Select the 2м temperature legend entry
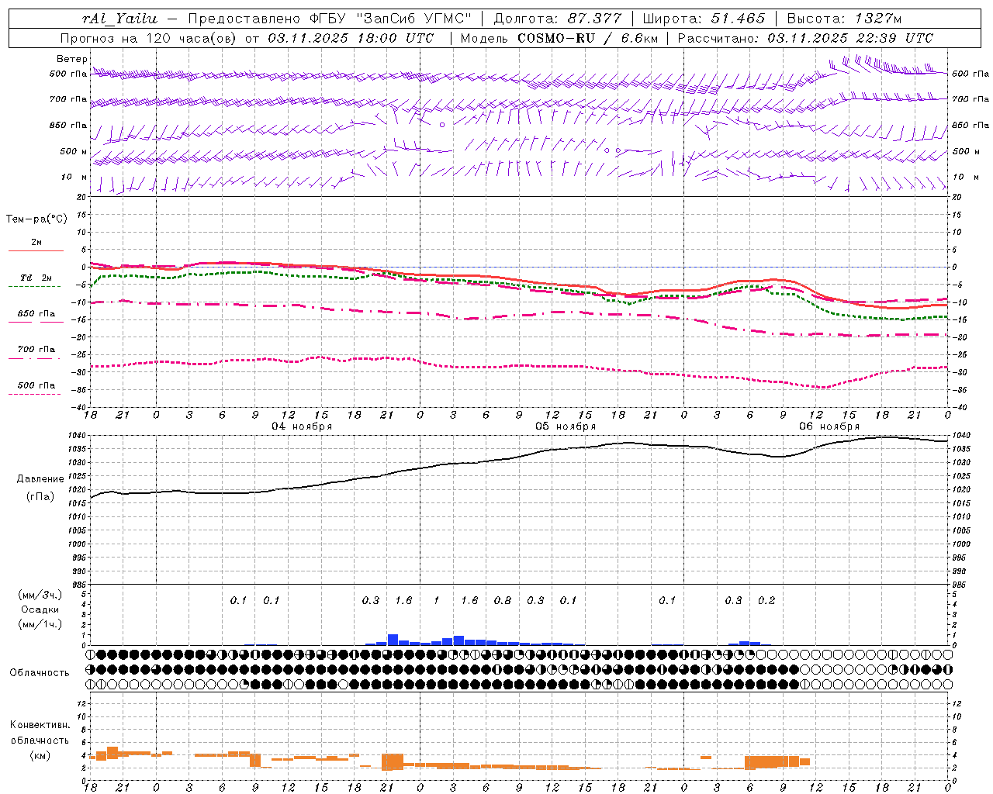Screen dimensions: 993x794 (36, 242)
